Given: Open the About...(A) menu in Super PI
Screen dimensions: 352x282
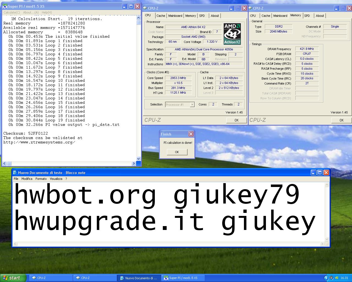Looking at the screenshot, I should click(31, 12).
